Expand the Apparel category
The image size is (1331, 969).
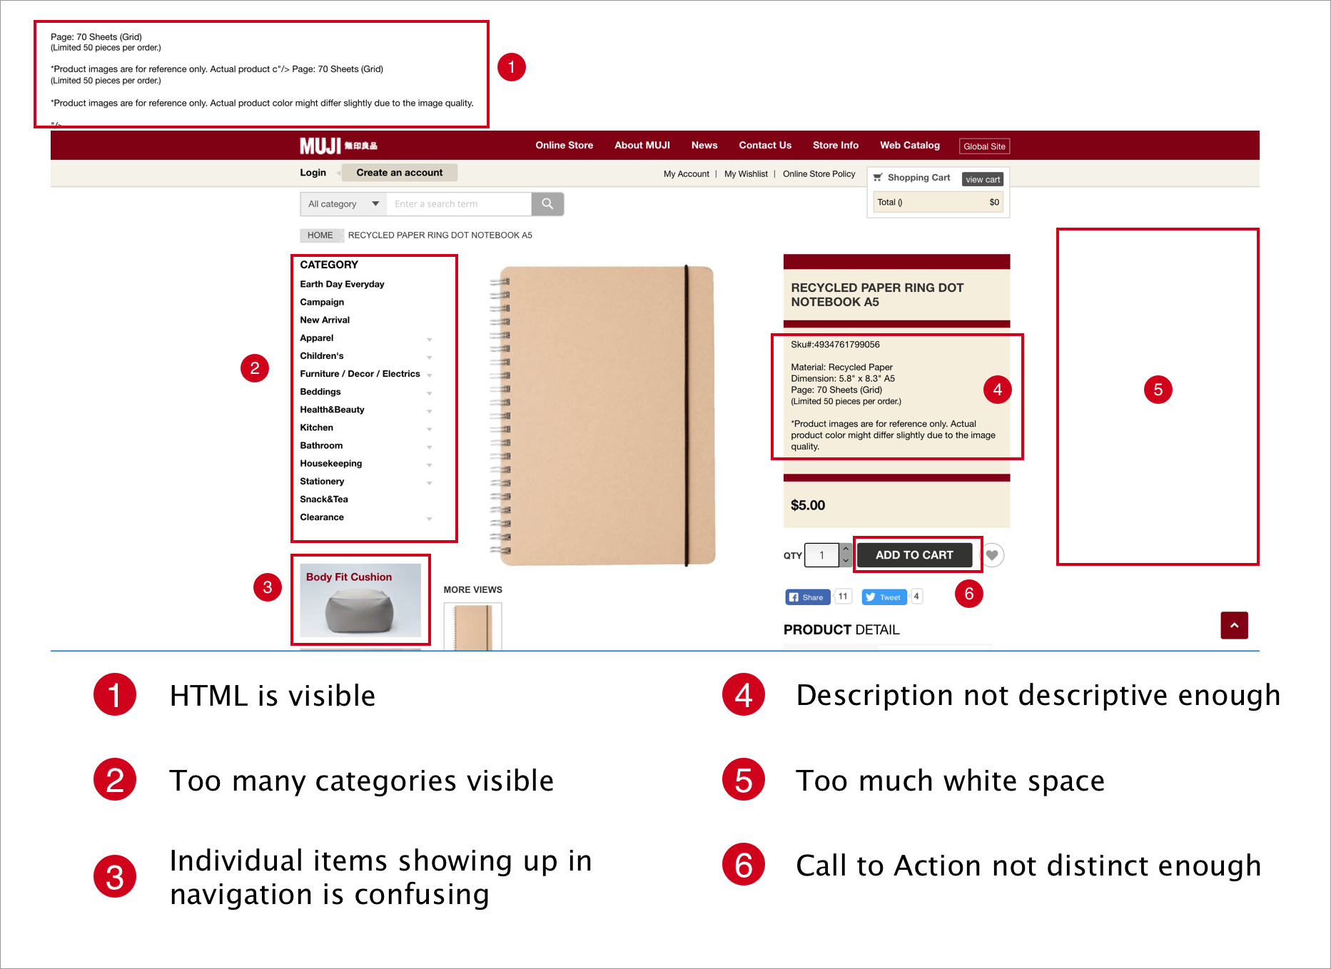click(430, 339)
